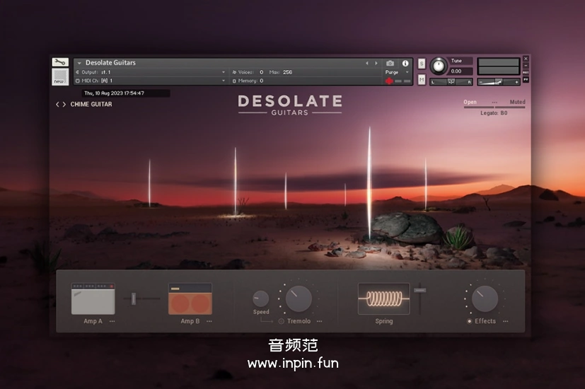This screenshot has width=585, height=389.
Task: Toggle the Effects power button
Action: (x=469, y=321)
